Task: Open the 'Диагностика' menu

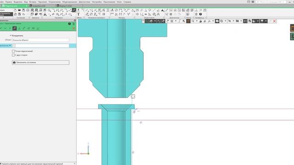Action: pos(85,2)
